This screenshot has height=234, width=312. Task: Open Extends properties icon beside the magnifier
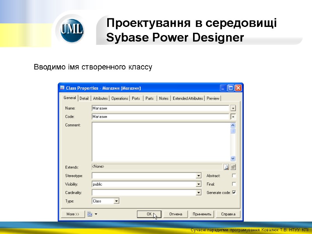click(x=233, y=167)
